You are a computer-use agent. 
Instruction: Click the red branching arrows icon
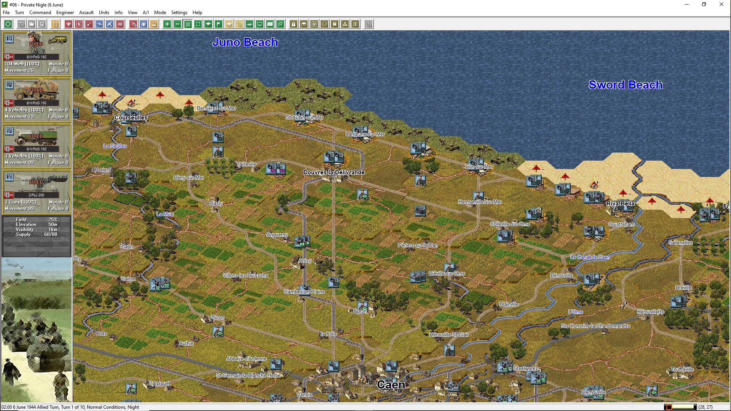click(69, 24)
